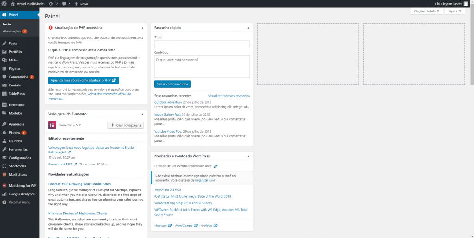This screenshot has height=238, width=474.
Task: Open the Configurações menu label
Action: pos(20,158)
